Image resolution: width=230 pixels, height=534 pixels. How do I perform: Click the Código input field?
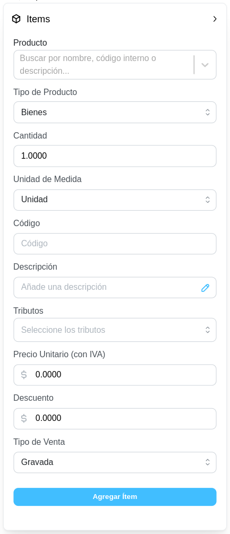pyautogui.click(x=115, y=244)
